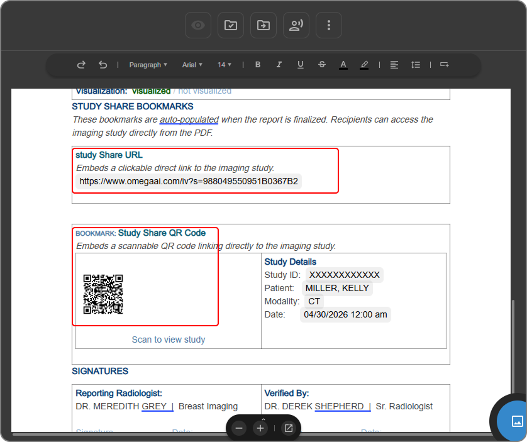This screenshot has width=527, height=442.
Task: Click the Verified By label
Action: tap(287, 393)
